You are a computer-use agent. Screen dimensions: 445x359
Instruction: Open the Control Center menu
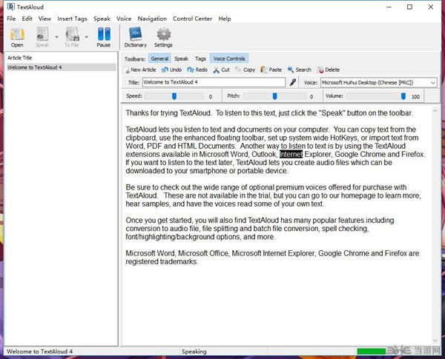click(x=192, y=19)
